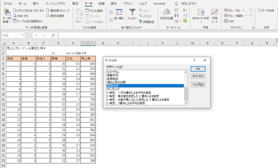Sort descending with the Z→A icon
Image resolution: width=278 pixels, height=168 pixels.
click(x=111, y=19)
